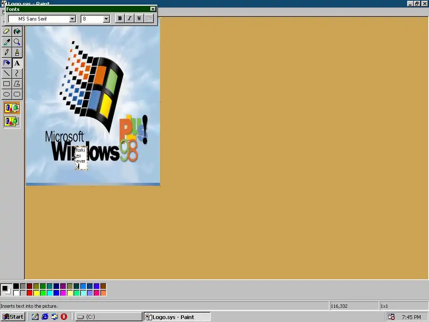This screenshot has width=429, height=322.
Task: Pick the bright yellow color swatch
Action: point(36,293)
